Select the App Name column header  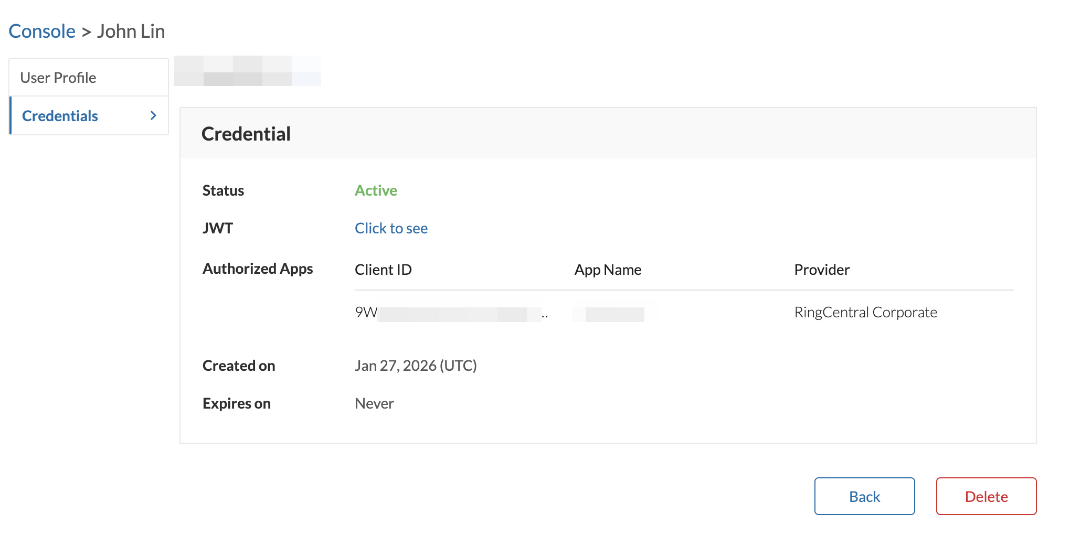click(608, 269)
